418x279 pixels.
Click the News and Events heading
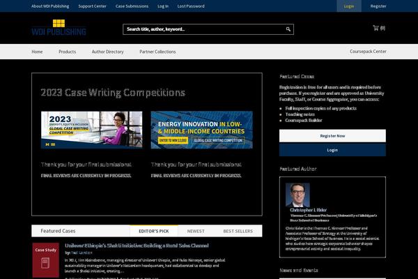(299, 271)
